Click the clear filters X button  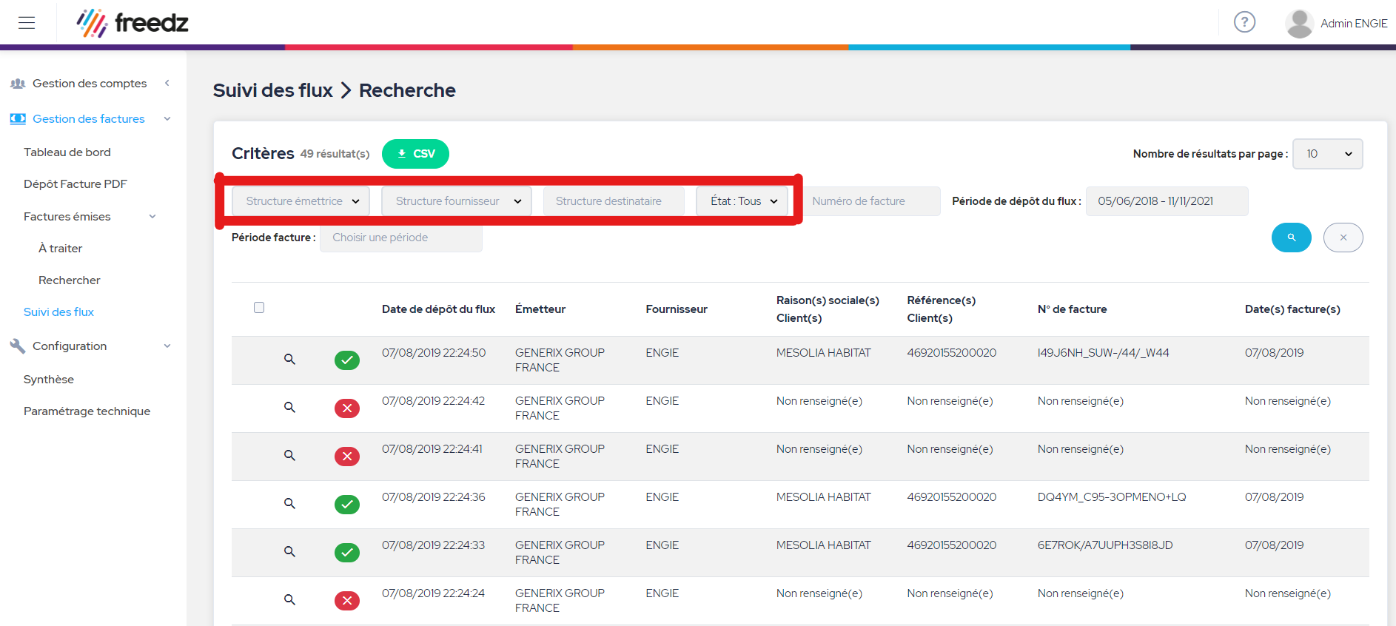(x=1343, y=238)
